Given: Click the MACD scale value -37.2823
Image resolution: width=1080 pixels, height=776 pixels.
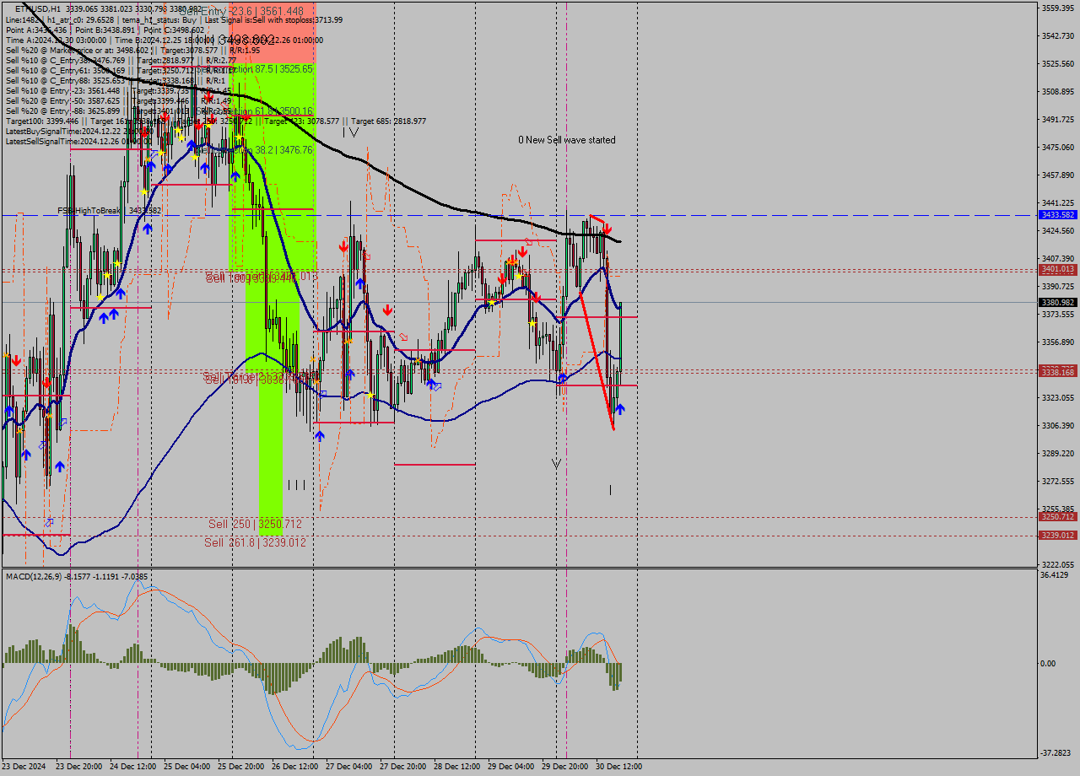Looking at the screenshot, I should point(1056,752).
